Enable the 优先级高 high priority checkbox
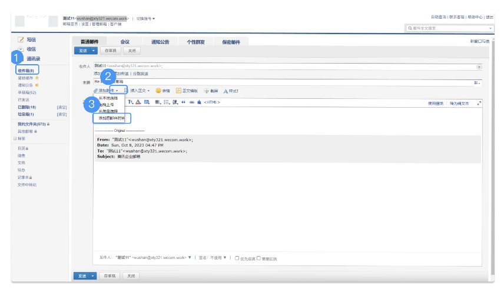 (x=237, y=258)
